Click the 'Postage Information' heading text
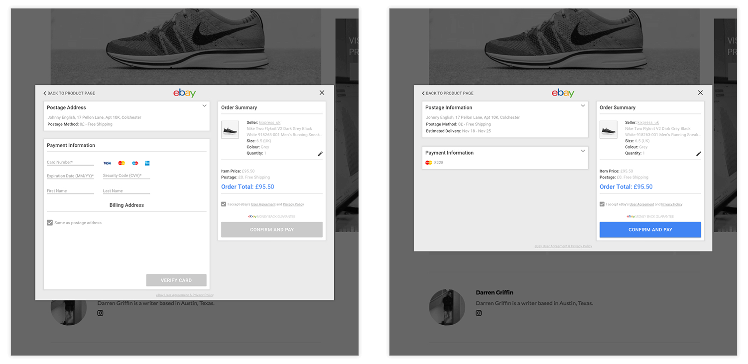 [449, 107]
